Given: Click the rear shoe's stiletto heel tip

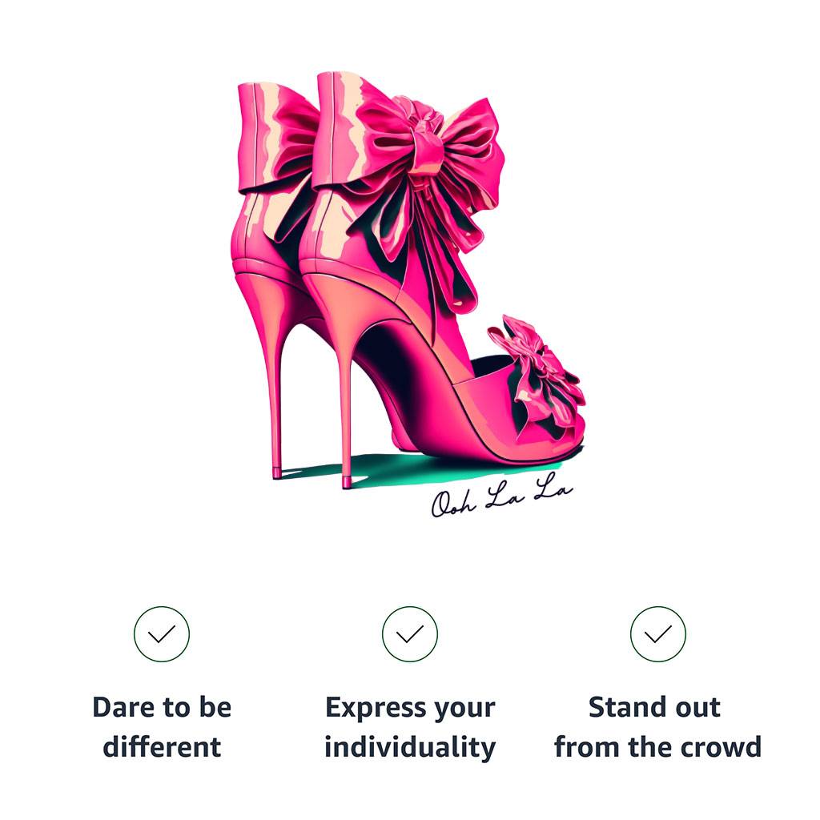Looking at the screenshot, I should 278,472.
